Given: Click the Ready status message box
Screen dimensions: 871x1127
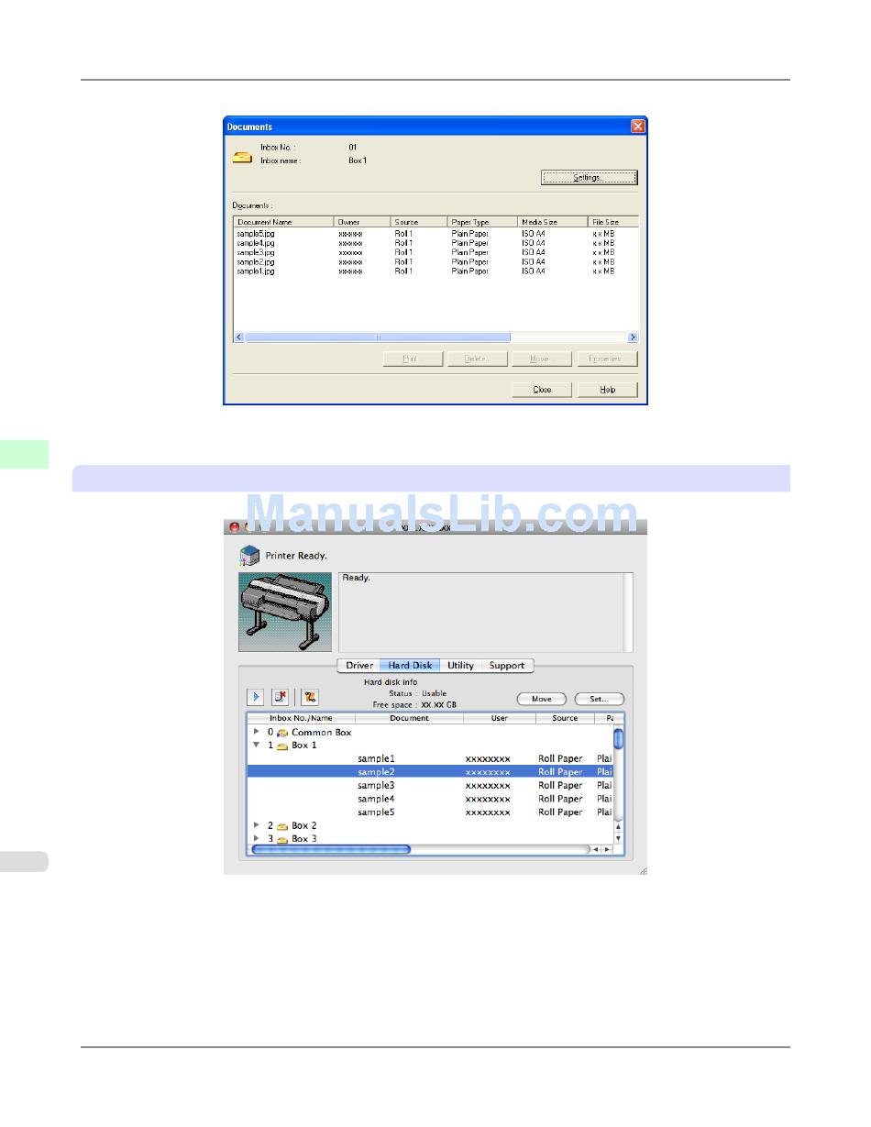Looking at the screenshot, I should tap(485, 612).
